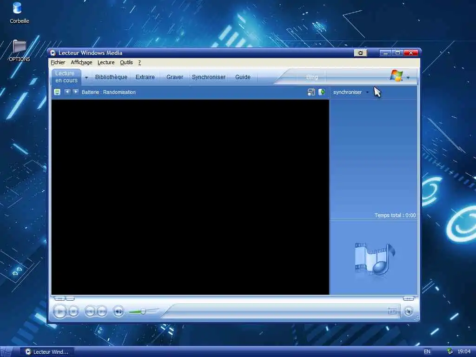This screenshot has width=476, height=357.
Task: Open the Guide tab
Action: click(x=243, y=77)
